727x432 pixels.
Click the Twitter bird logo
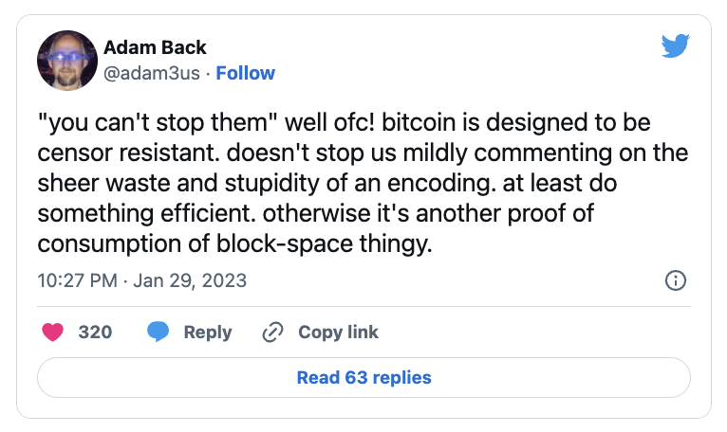(x=675, y=45)
